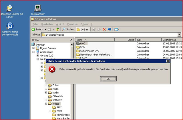Click folder tree scrollbar up arrow
Viewport: 183px width, 120px height.
(x=72, y=44)
